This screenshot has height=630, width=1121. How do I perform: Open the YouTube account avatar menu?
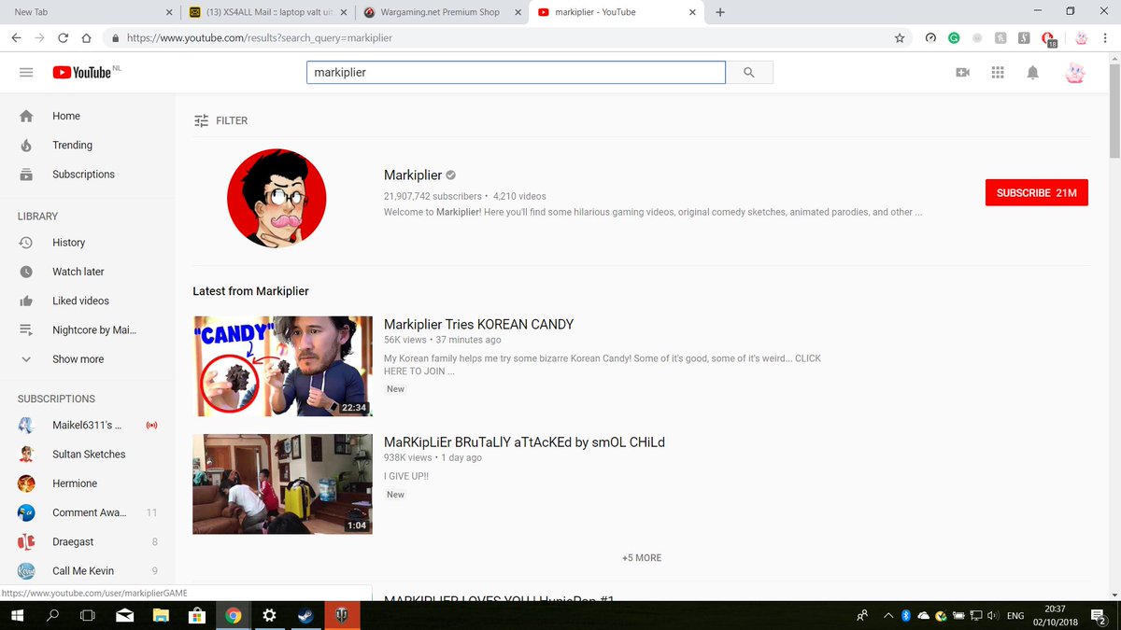[1075, 73]
